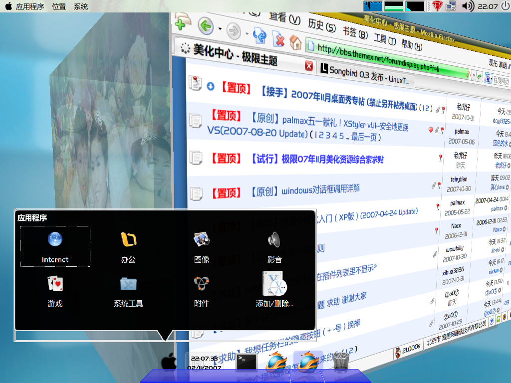This screenshot has height=383, width=511.
Task: Open the 帮助 (H) menu in Firefox
Action: 412,44
